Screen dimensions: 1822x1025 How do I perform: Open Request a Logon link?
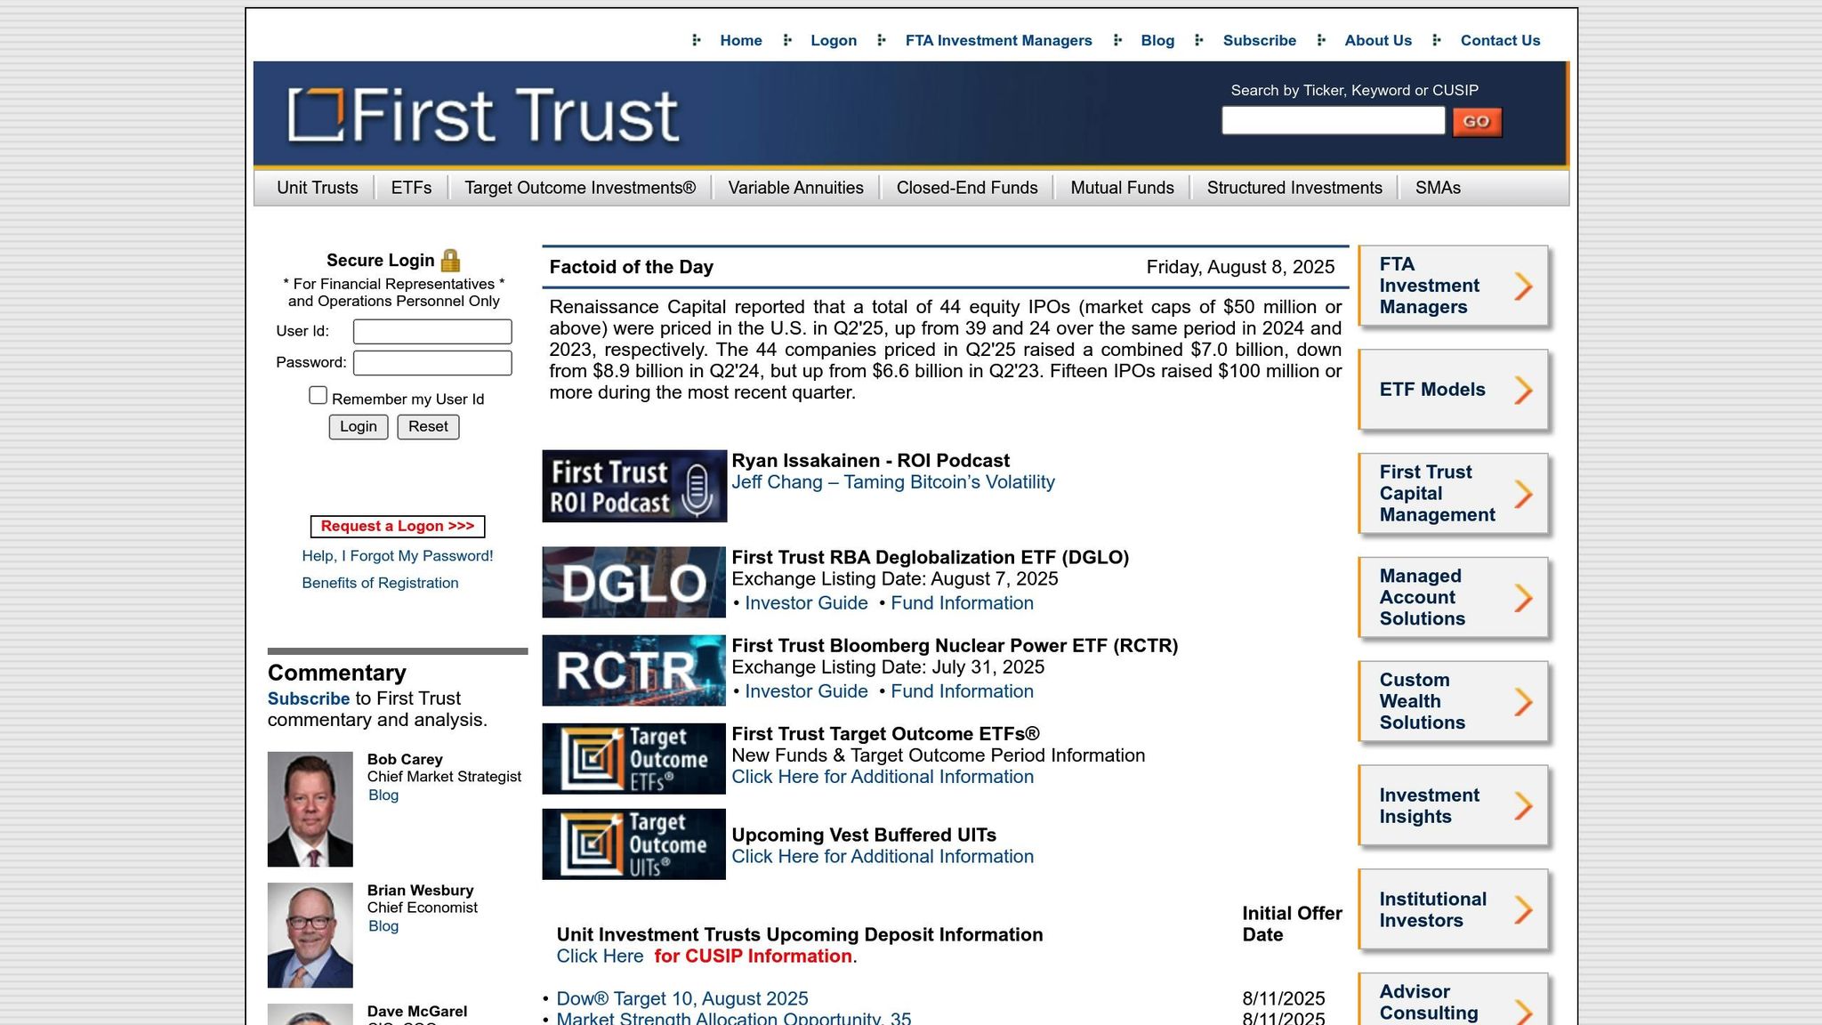tap(396, 526)
